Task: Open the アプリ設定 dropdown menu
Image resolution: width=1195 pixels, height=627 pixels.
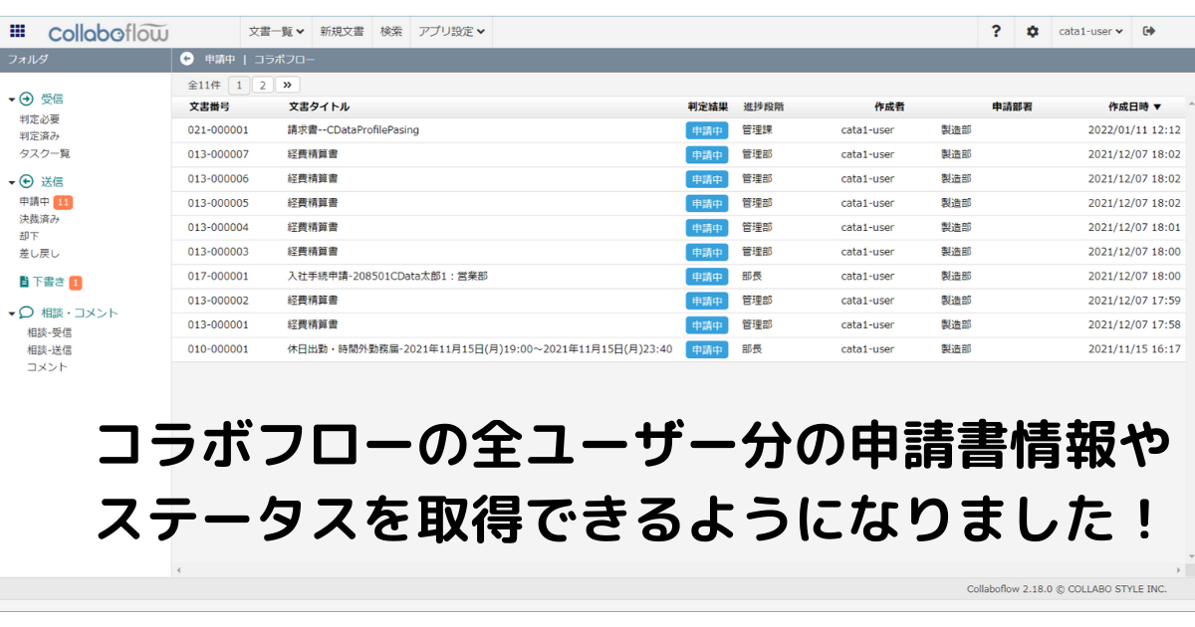Action: 451,31
